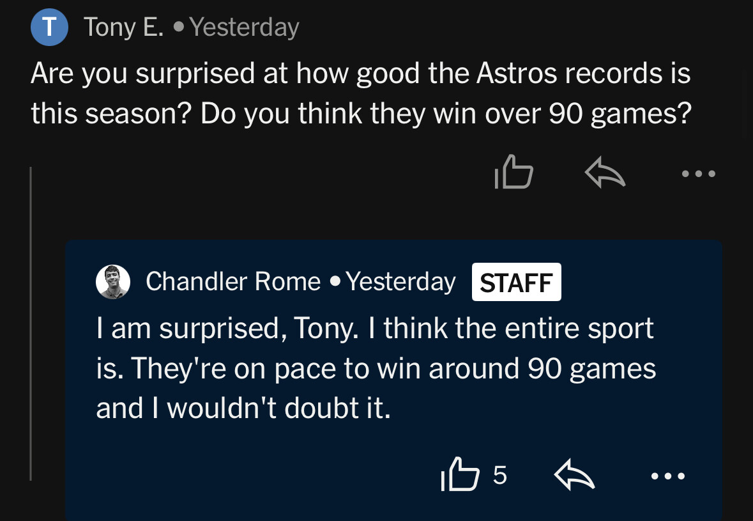Click Yesterday timestamp on Tony E.'s comment

[245, 27]
